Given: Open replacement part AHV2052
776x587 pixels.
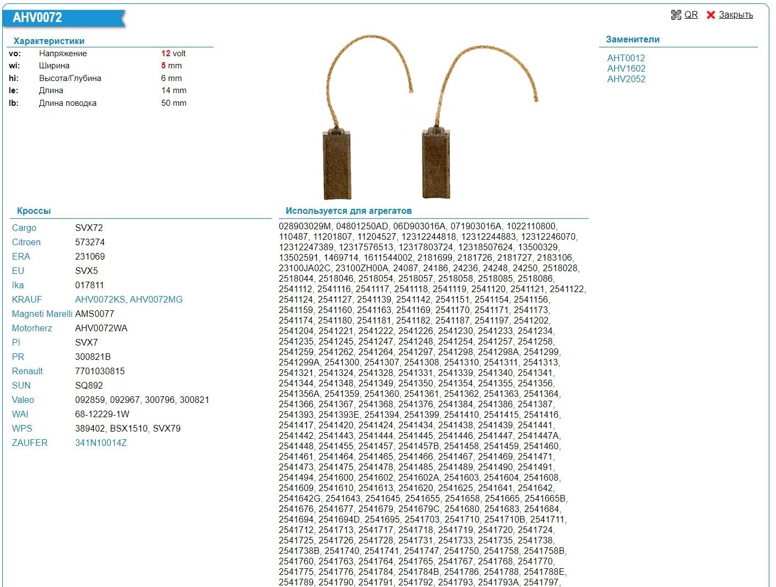Looking at the screenshot, I should [x=626, y=79].
